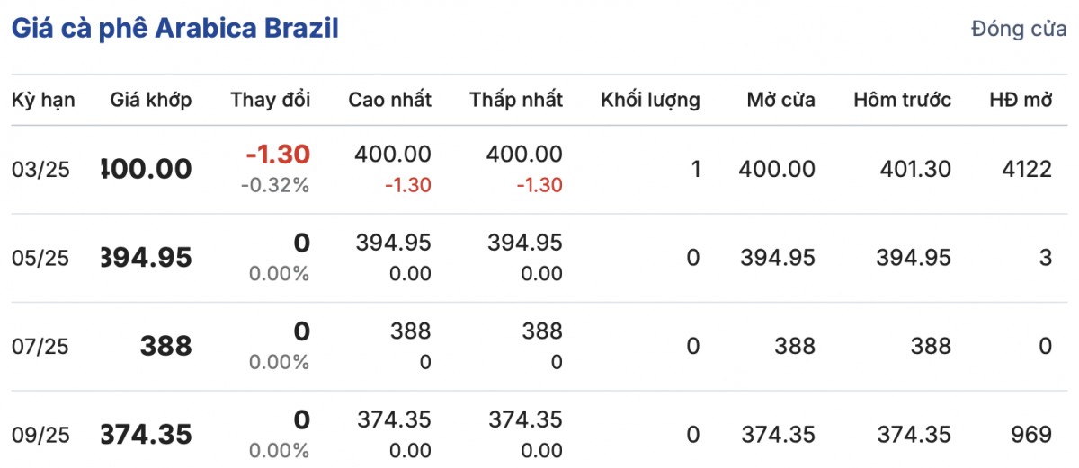This screenshot has height=468, width=1079.
Task: Click the 'Cao nhất' column header
Action: tap(389, 100)
